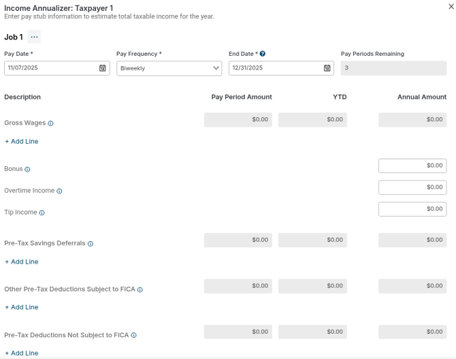This screenshot has width=456, height=359.
Task: Click info icon for Deductions Subject to FICA
Action: pos(140,290)
